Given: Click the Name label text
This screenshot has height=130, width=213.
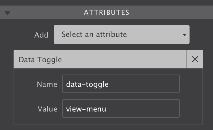Looking at the screenshot, I should click(x=47, y=84).
